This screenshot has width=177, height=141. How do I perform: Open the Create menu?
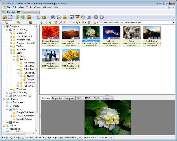(x=37, y=7)
